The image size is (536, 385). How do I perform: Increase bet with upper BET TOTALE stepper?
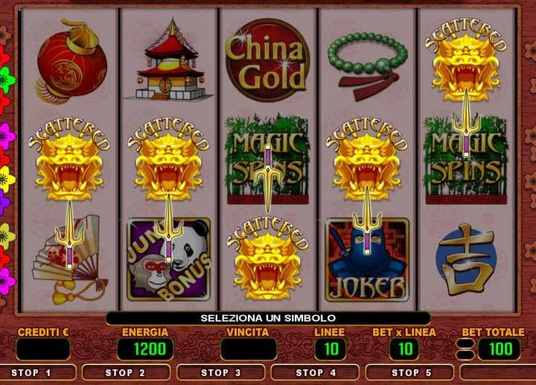[x=465, y=343]
